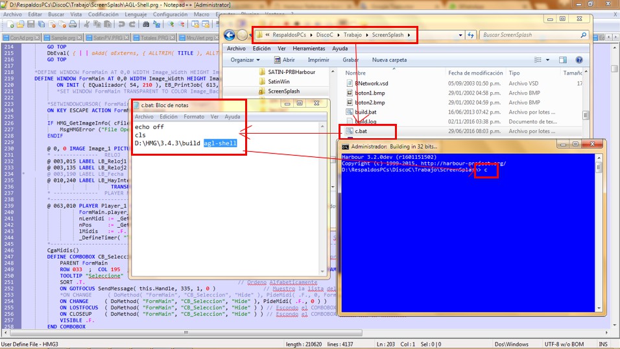Screen dimensions: 620x349
Task: Sort files by Fecha de modificación header
Action: [x=475, y=73]
